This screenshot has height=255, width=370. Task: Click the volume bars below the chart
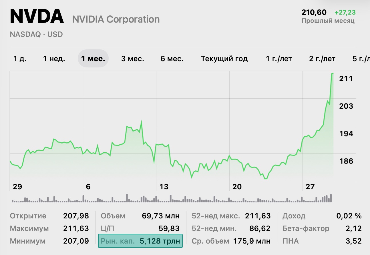coord(172,199)
